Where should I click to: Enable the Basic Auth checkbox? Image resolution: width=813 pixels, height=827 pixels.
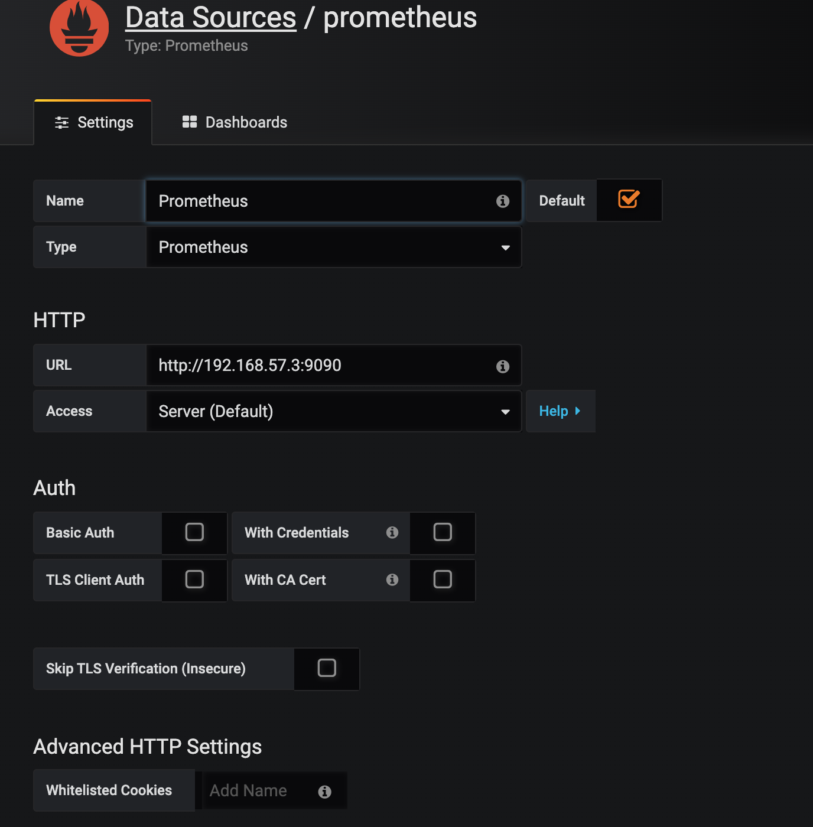(194, 532)
